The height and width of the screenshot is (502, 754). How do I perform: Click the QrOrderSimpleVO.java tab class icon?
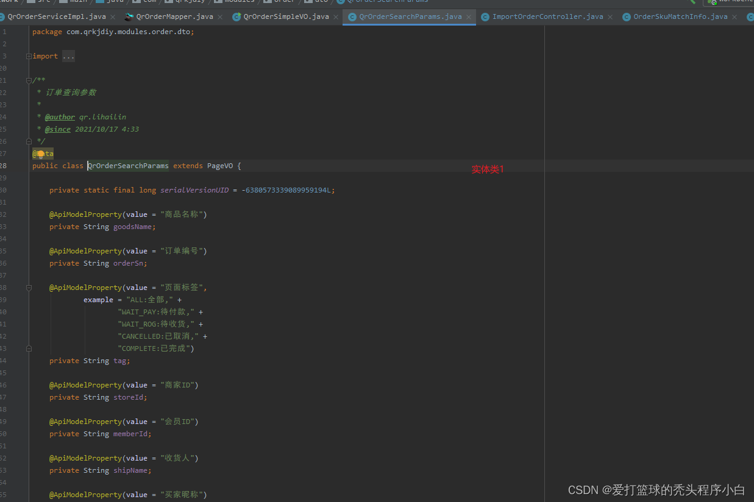(x=237, y=17)
